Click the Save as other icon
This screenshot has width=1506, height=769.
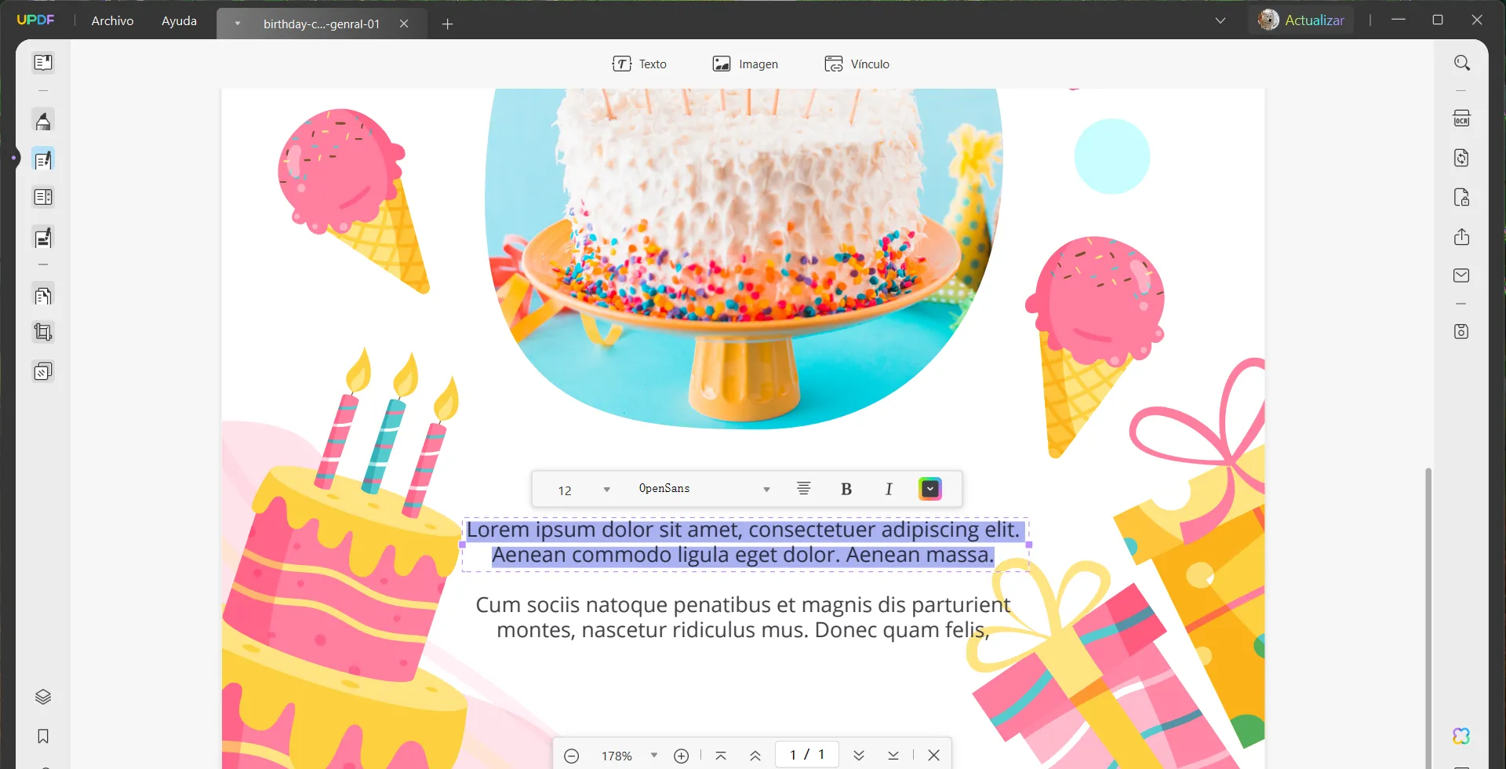tap(1461, 331)
